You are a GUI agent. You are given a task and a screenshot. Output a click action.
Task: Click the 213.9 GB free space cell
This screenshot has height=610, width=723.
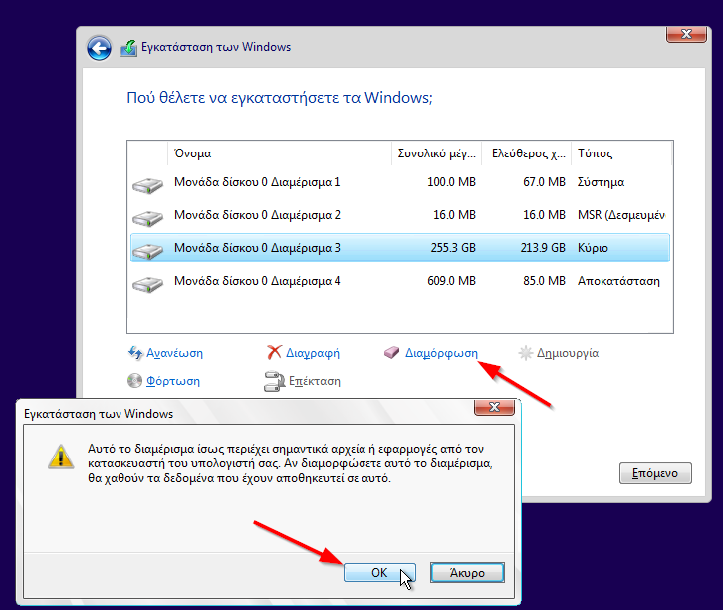click(543, 248)
